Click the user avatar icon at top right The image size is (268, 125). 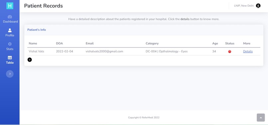(258, 6)
